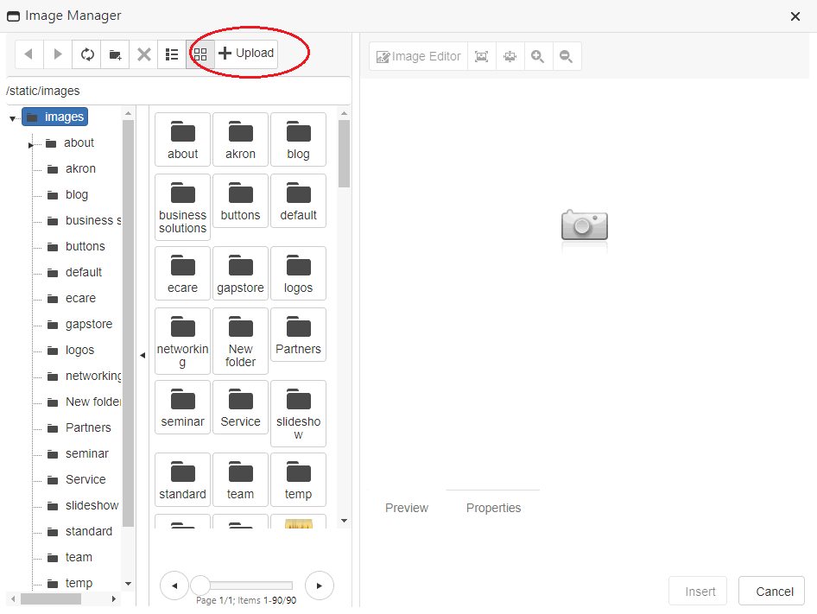Click the Zoom Out magnifier icon
817x614 pixels.
566,57
